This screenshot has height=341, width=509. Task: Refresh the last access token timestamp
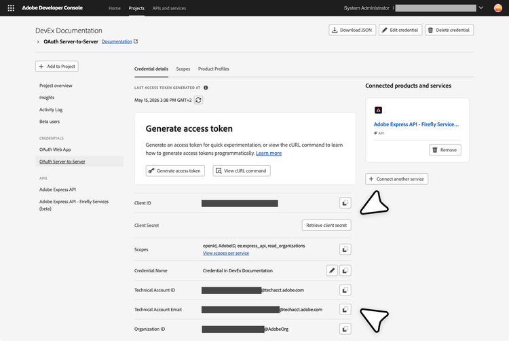pyautogui.click(x=198, y=100)
